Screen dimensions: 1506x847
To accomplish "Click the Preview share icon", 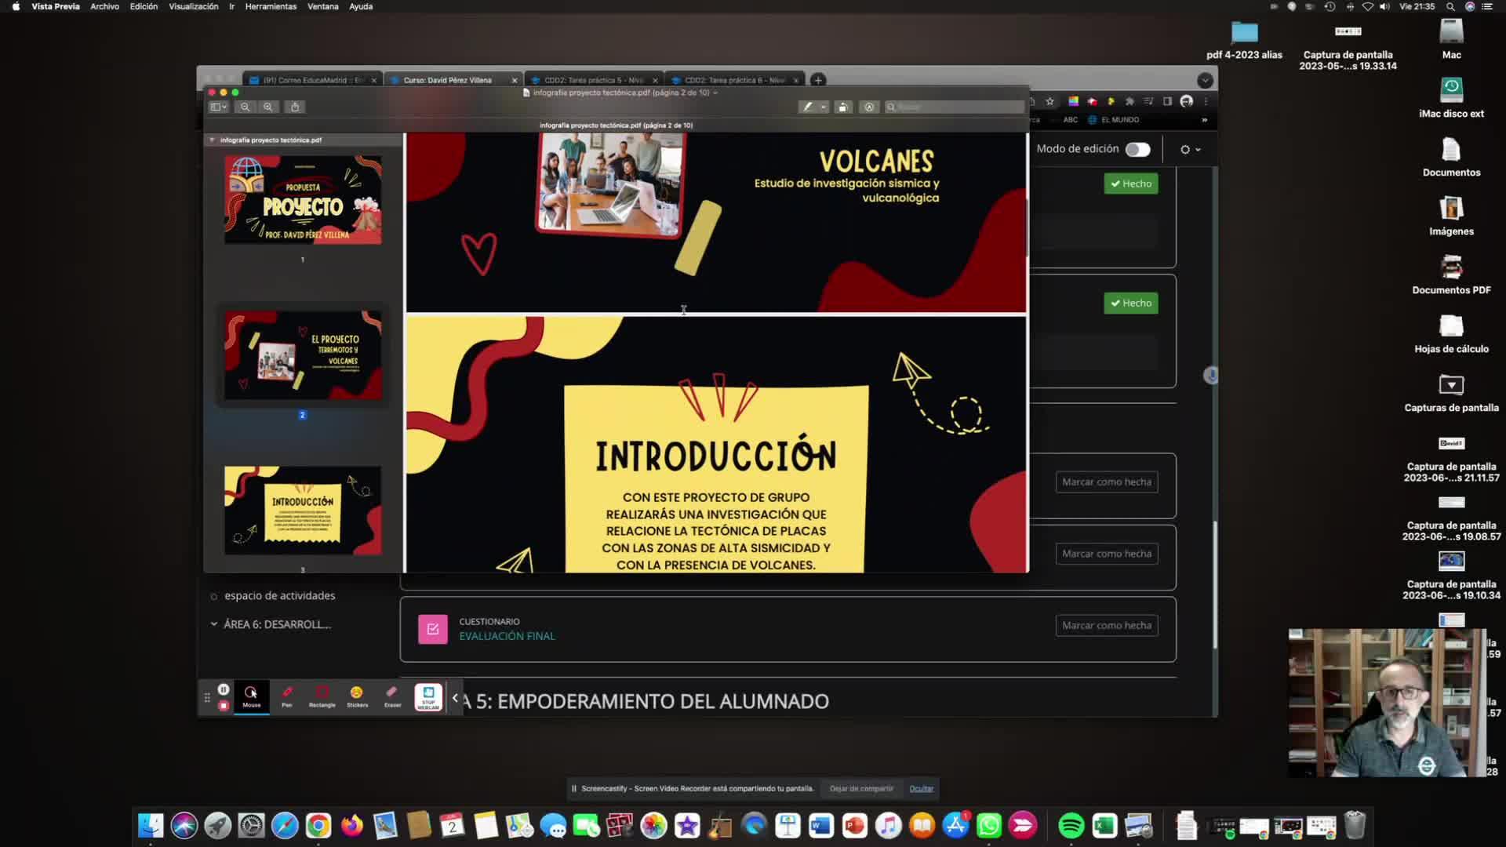I will click(295, 107).
